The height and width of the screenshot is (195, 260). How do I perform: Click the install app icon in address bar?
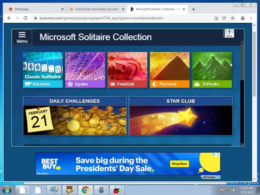[216, 18]
